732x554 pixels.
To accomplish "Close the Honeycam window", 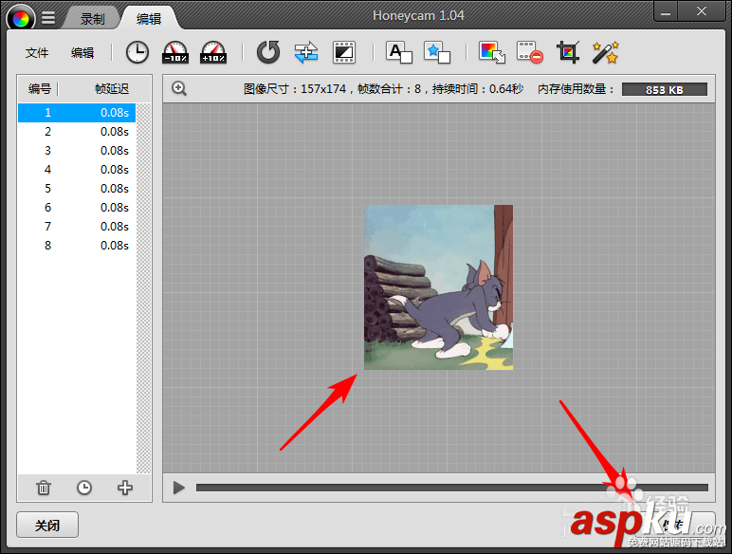I will [x=702, y=12].
